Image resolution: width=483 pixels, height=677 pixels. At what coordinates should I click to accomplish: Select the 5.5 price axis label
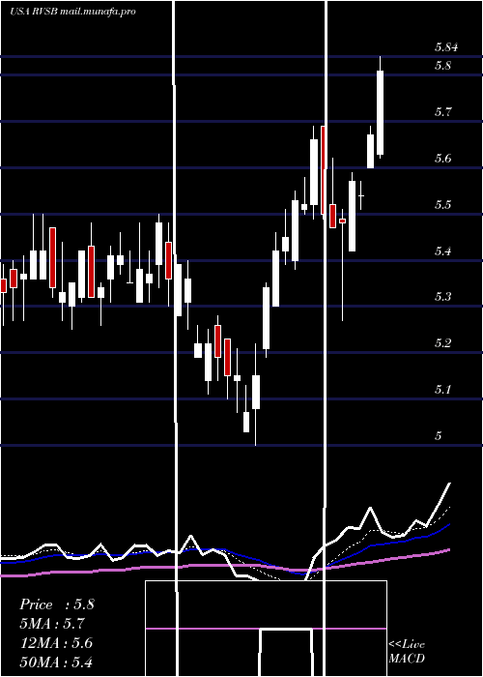[442, 205]
